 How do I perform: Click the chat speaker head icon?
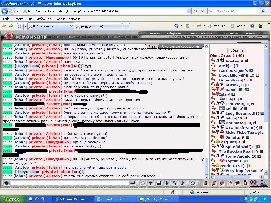coord(7,183)
